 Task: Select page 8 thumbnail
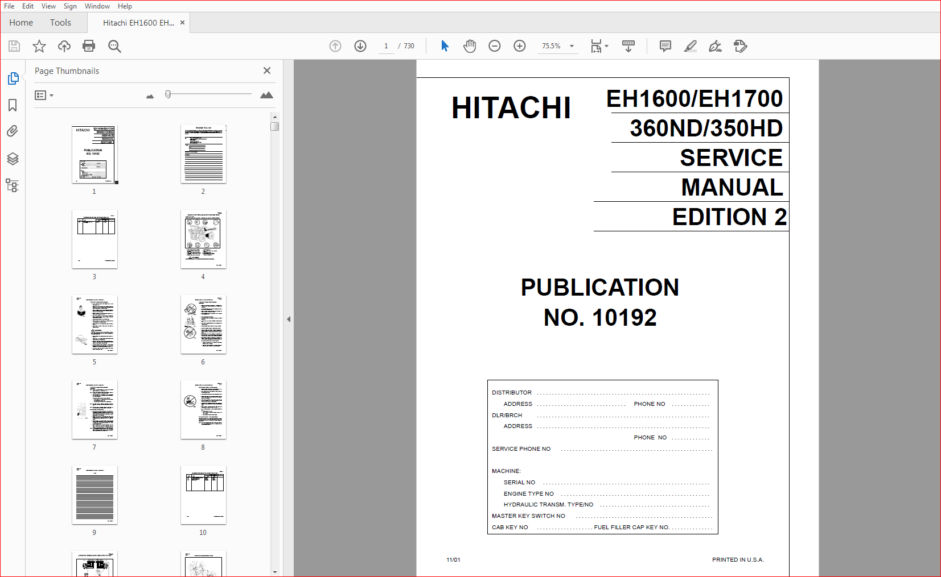point(203,410)
